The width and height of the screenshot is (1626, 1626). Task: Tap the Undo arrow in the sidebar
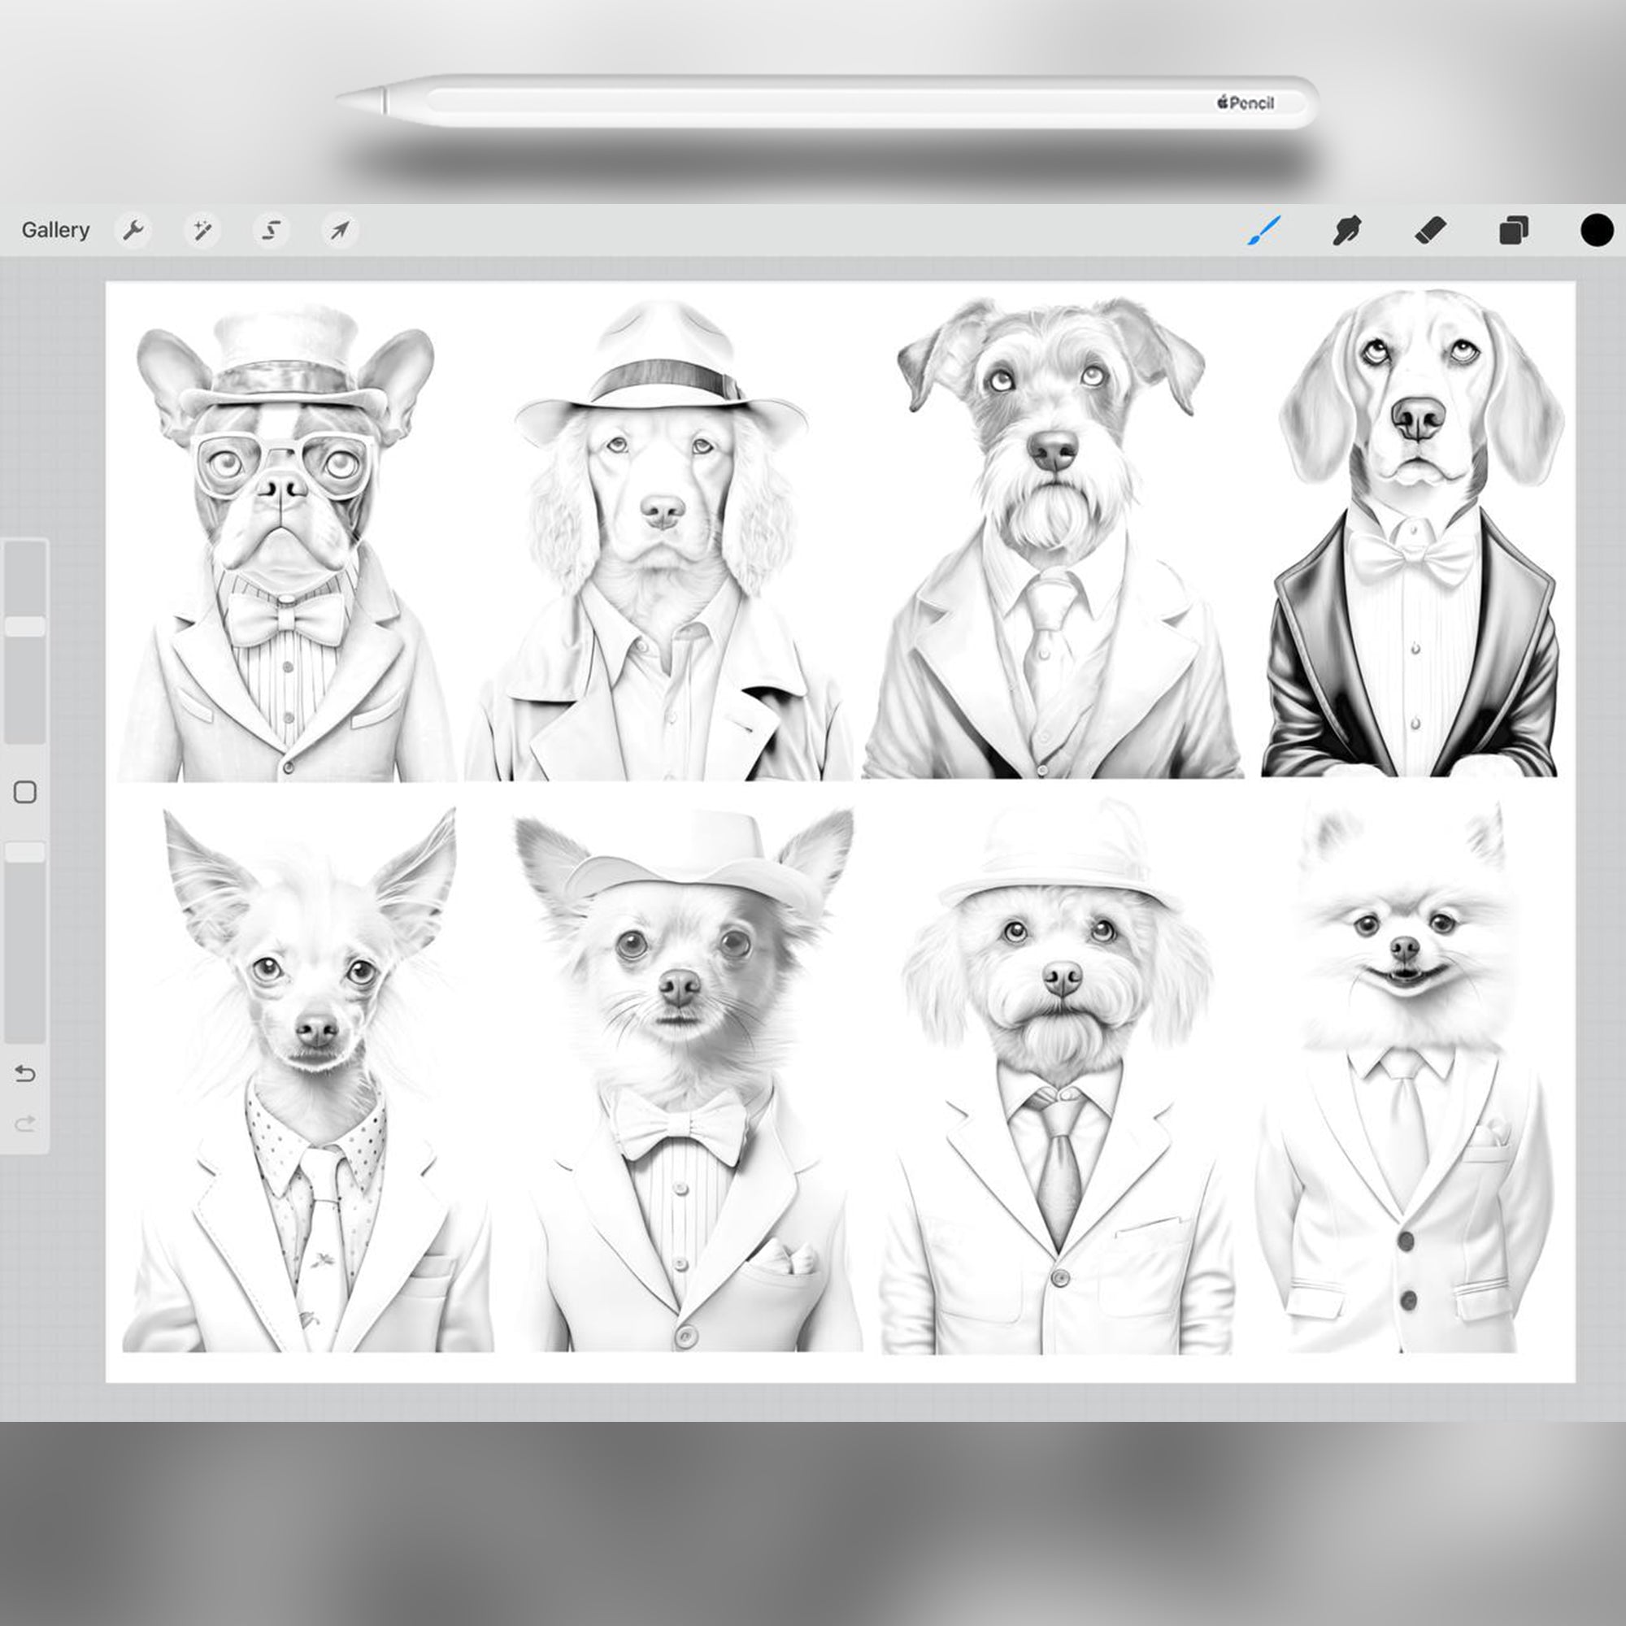[x=25, y=1075]
